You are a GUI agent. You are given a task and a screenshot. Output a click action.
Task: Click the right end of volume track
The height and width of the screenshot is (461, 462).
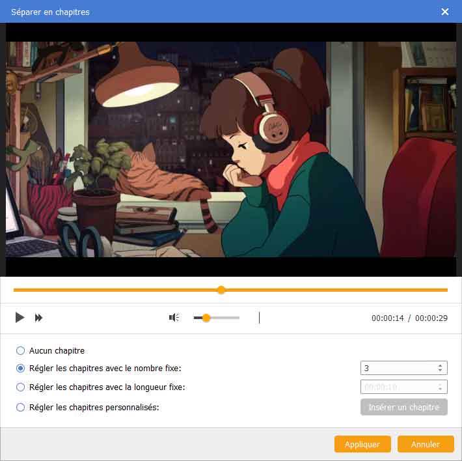[238, 318]
